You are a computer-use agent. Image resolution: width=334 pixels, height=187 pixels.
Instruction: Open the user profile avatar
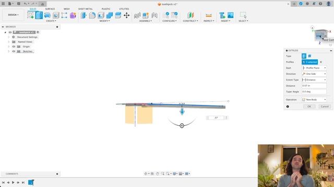[x=328, y=4]
